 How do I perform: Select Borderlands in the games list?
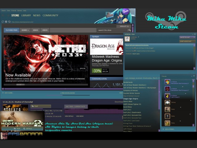pos(128,82)
